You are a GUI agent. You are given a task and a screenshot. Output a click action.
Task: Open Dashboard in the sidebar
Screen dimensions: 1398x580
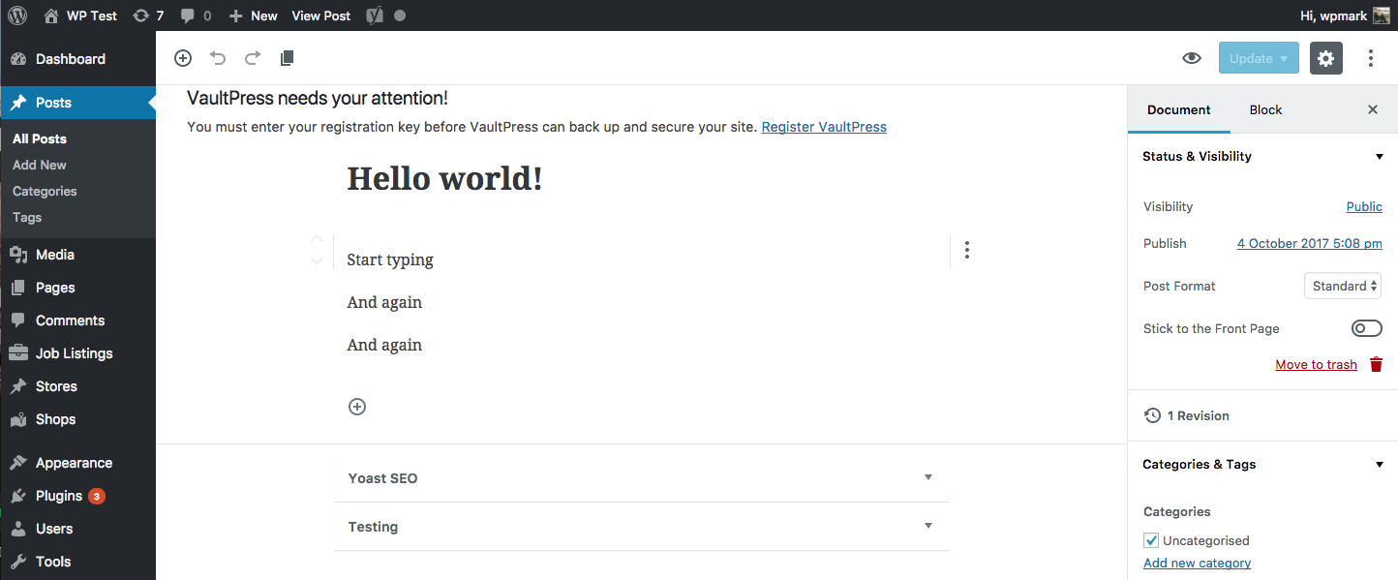pyautogui.click(x=77, y=59)
